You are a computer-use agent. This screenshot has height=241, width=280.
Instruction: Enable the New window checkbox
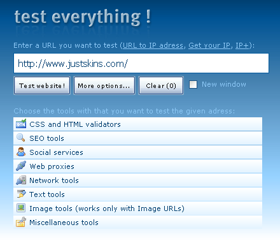[193, 84]
